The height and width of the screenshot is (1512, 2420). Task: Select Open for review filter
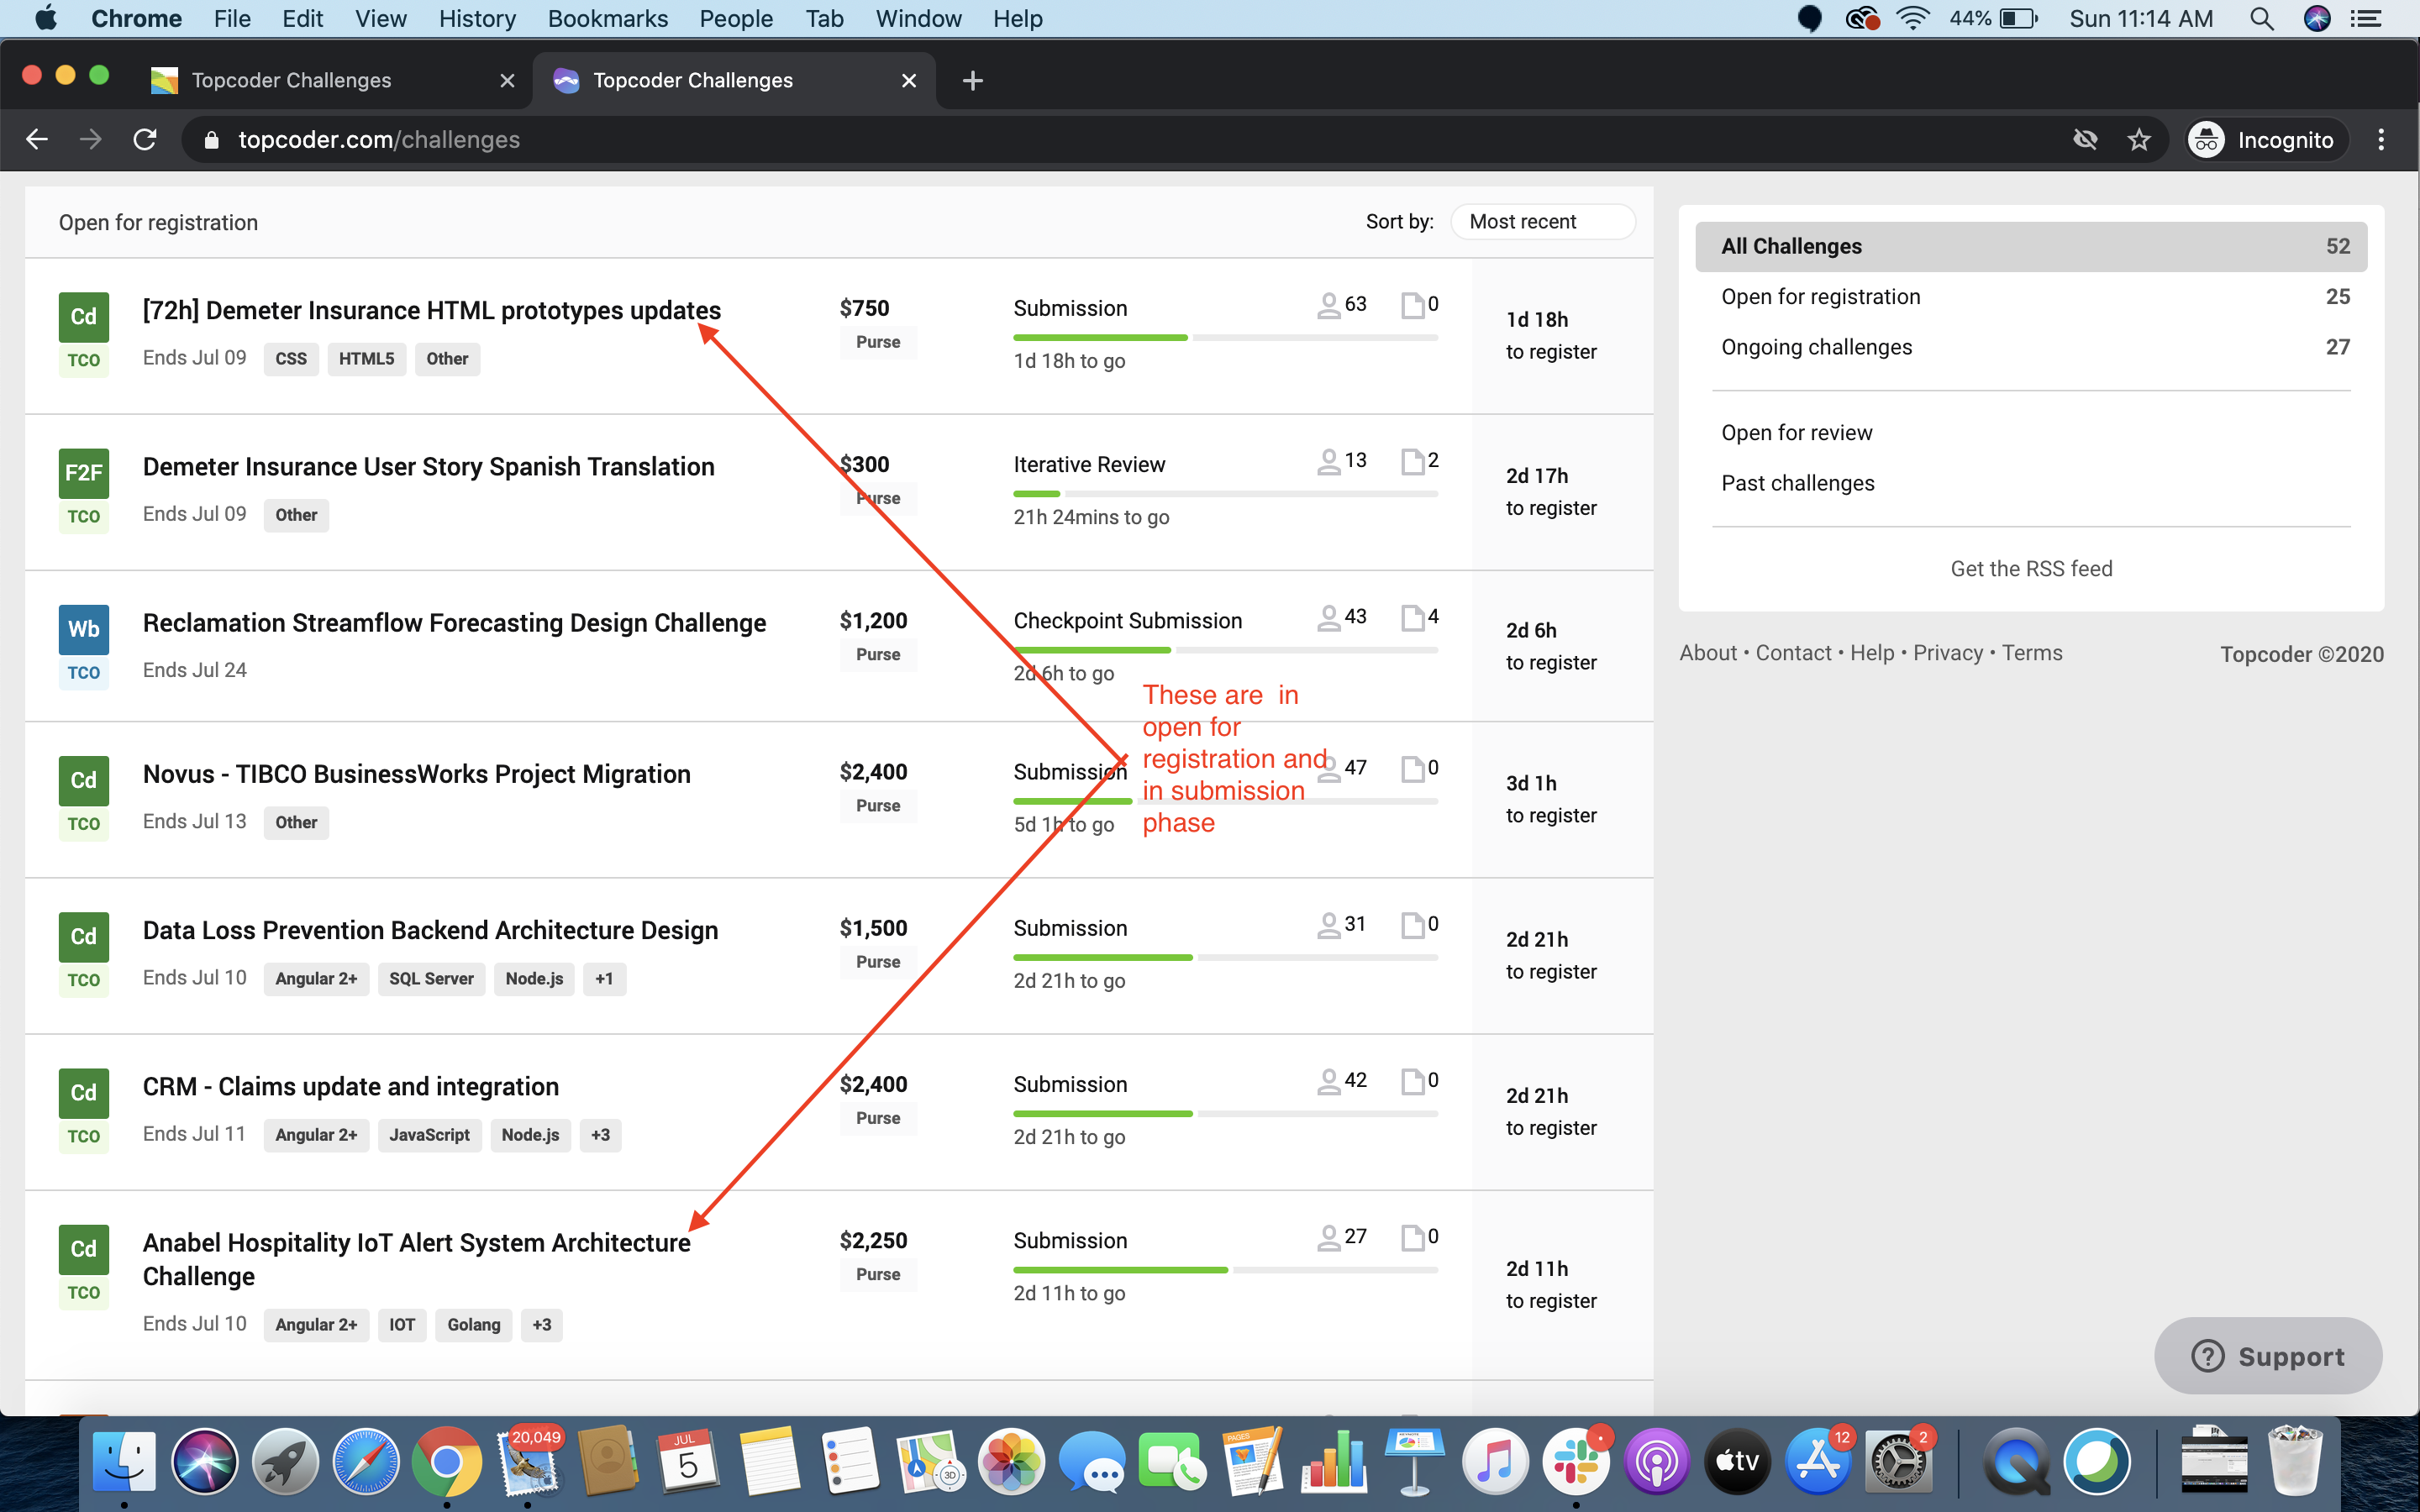click(1796, 433)
